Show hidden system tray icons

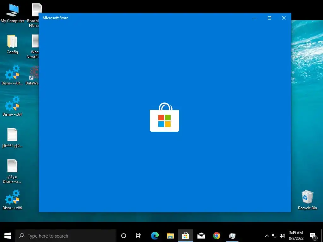click(x=267, y=236)
